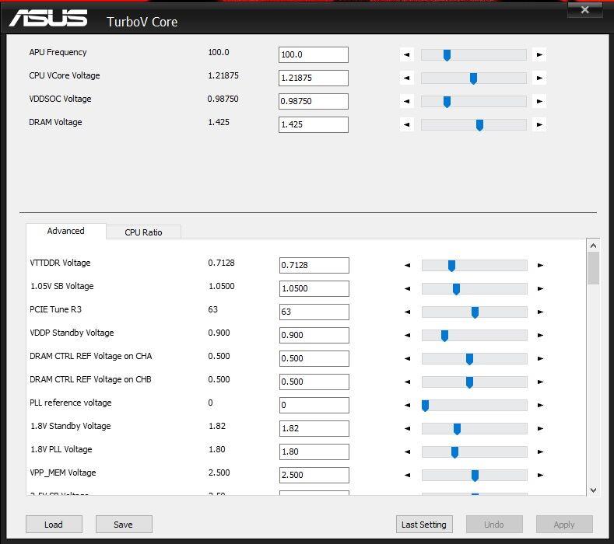Increase 1.8V PLL Voltage with right arrow
Screen dimensions: 614x544
(x=540, y=452)
